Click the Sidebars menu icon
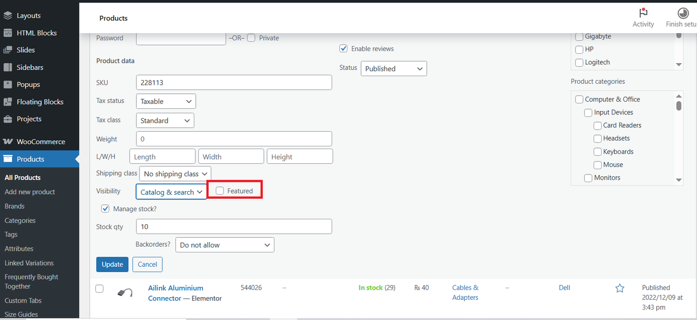Viewport: 697px width, 320px height. [8, 67]
